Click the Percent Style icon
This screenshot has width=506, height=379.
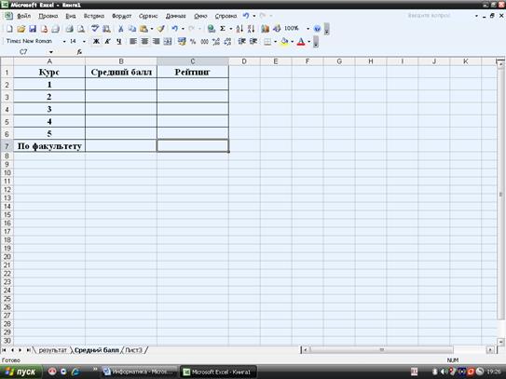pos(193,41)
